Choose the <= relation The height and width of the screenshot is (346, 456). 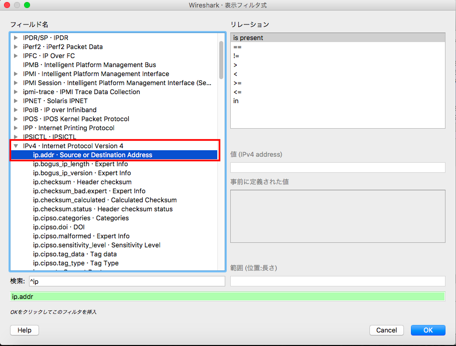(338, 92)
